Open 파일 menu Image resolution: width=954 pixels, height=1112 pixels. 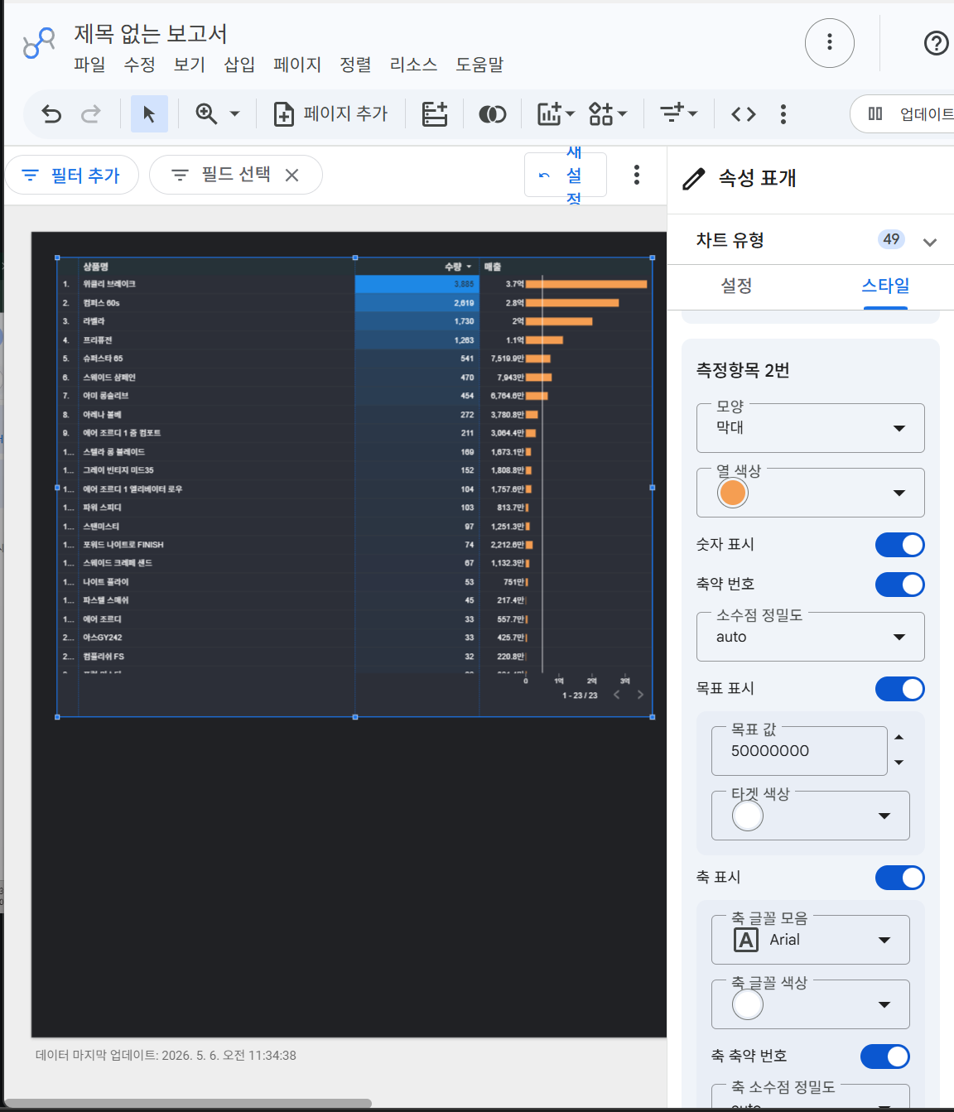tap(89, 65)
